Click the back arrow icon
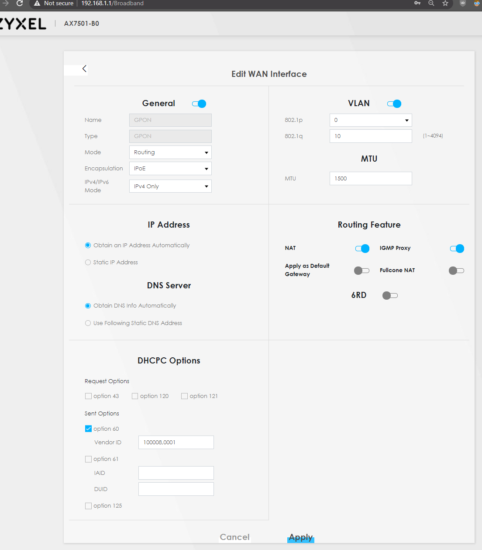The image size is (482, 550). (84, 69)
